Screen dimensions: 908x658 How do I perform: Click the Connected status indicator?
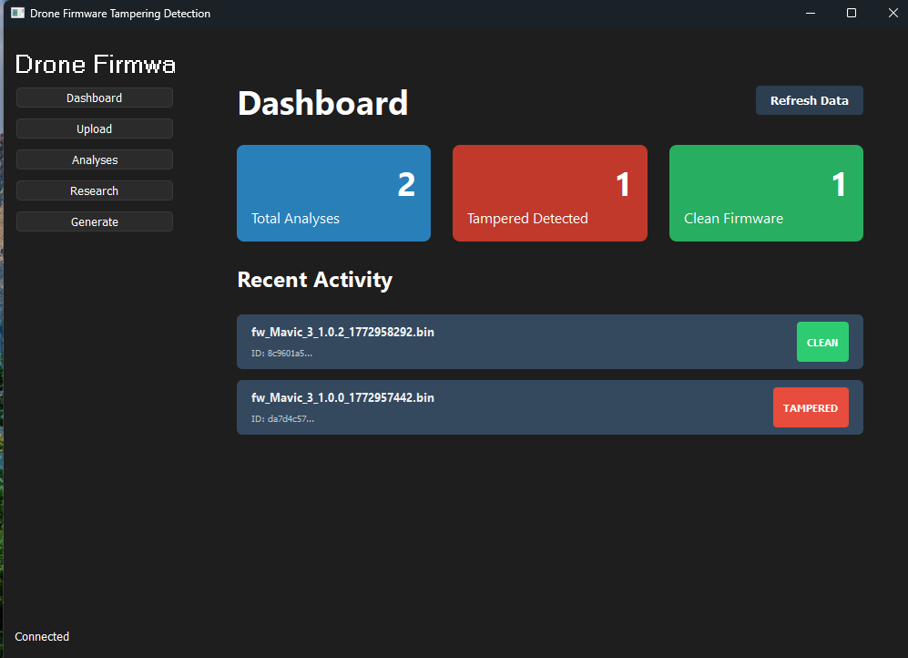[42, 636]
